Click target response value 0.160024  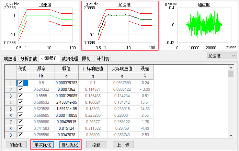93,102
